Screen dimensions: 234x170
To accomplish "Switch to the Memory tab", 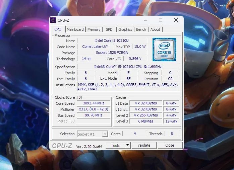I will pos(94,29).
